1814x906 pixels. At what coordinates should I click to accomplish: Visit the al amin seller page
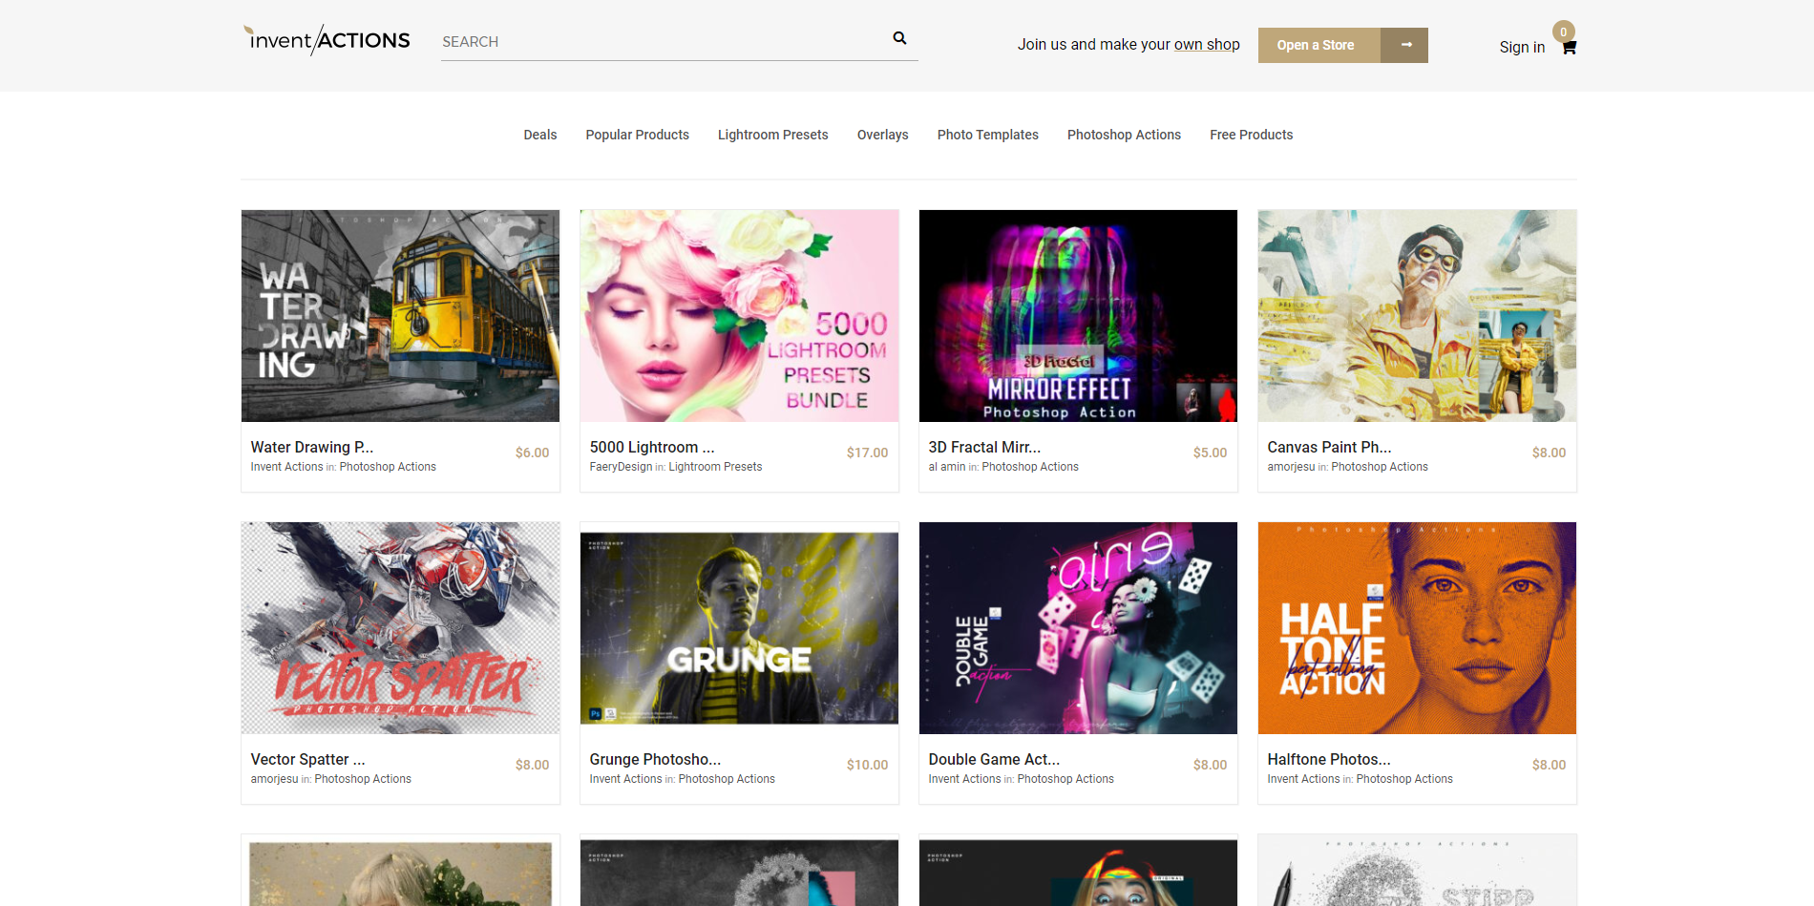tap(947, 467)
